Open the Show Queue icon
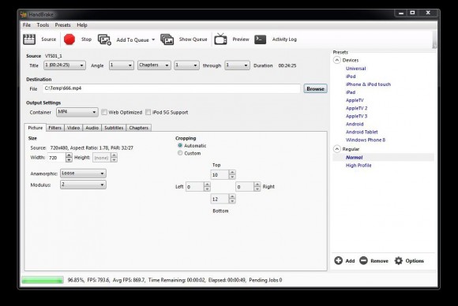Screen dimensions: 458x306 tap(167, 39)
